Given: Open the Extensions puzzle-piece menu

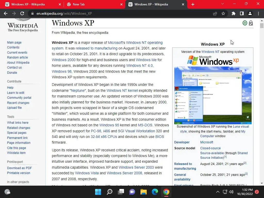Looking at the screenshot, I should click(x=234, y=13).
